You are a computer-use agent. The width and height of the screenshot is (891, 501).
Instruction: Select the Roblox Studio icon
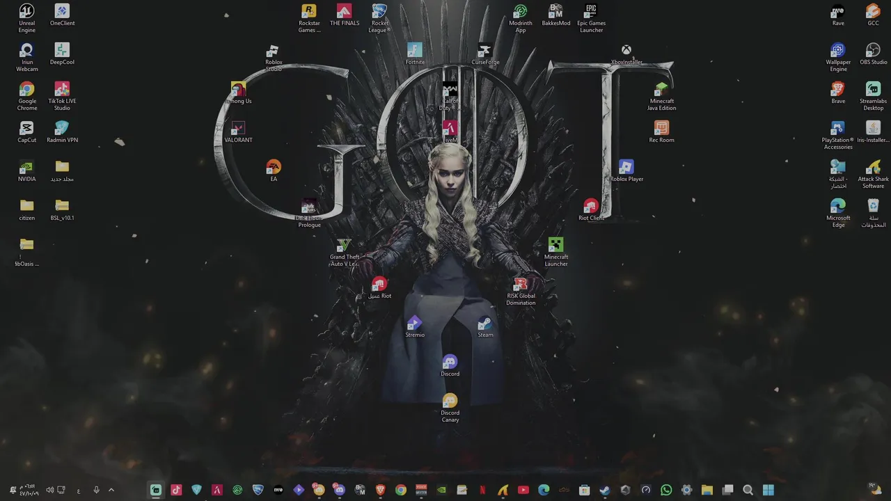coord(274,57)
